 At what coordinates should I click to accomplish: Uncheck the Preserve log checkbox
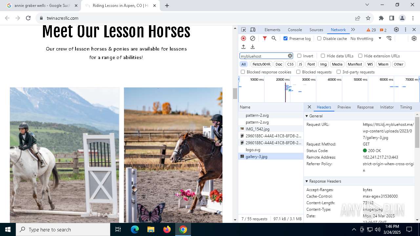pyautogui.click(x=285, y=38)
